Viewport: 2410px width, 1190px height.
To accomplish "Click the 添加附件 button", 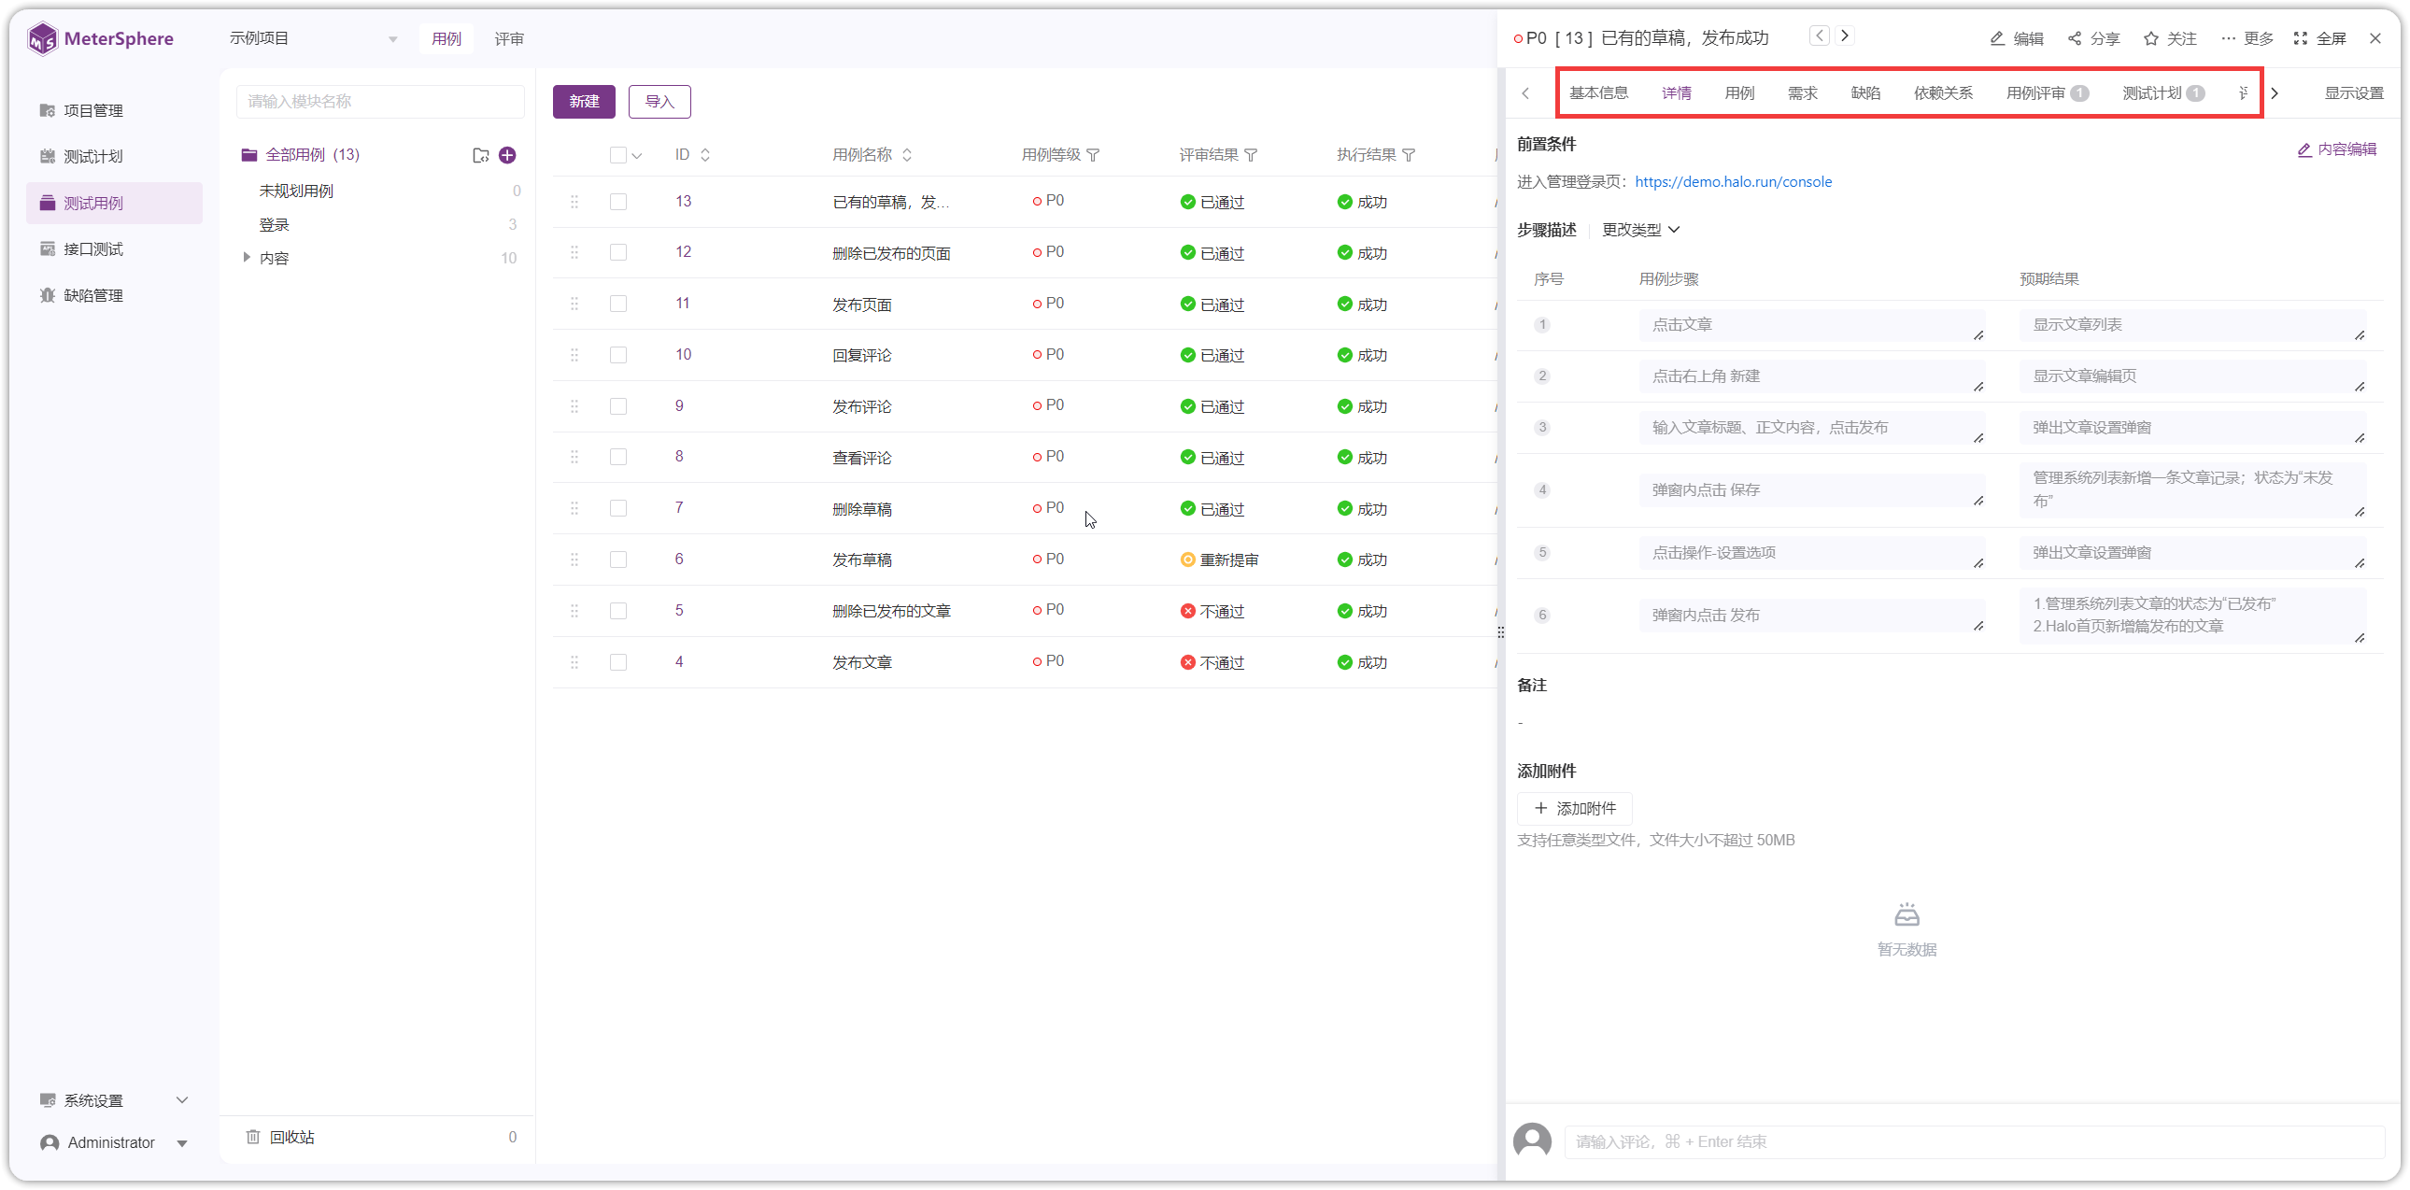I will pyautogui.click(x=1575, y=808).
